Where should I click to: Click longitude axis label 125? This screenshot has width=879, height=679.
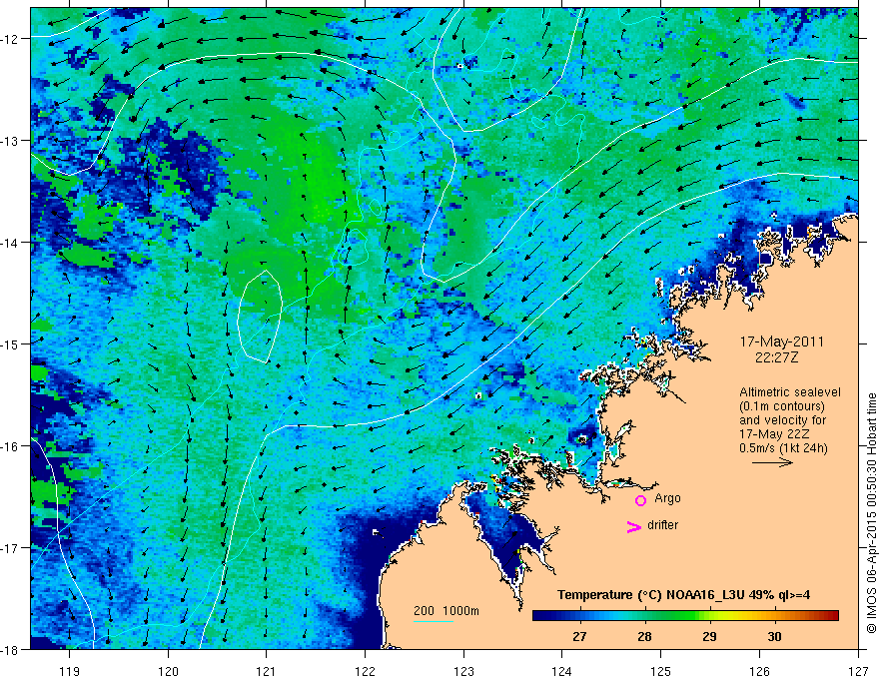point(661,671)
